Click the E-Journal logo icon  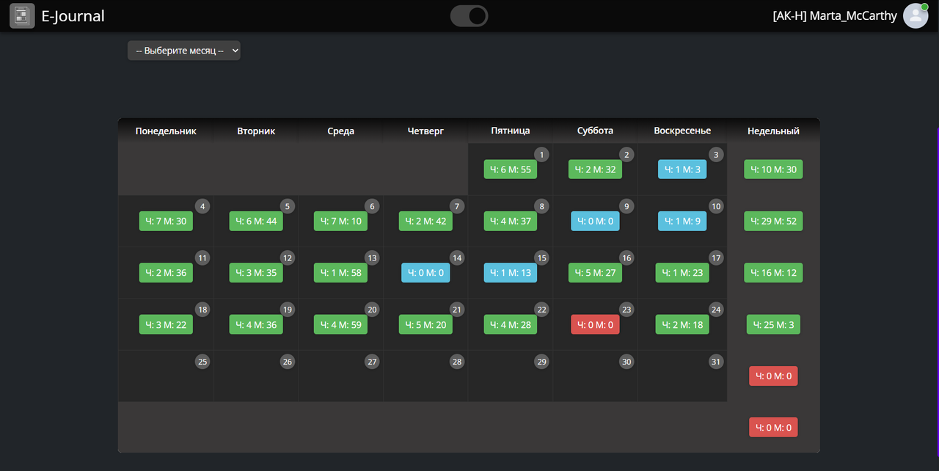(22, 15)
